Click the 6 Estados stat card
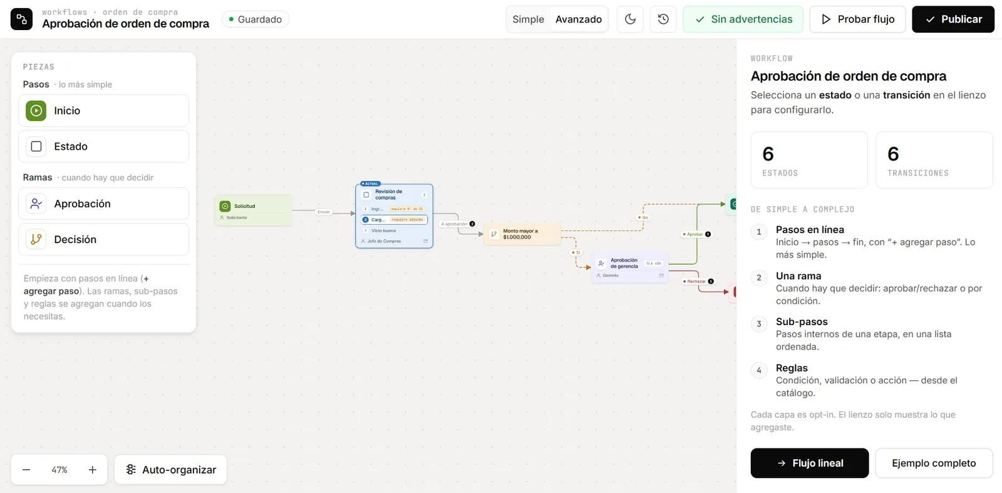The image size is (1002, 493). pyautogui.click(x=809, y=160)
